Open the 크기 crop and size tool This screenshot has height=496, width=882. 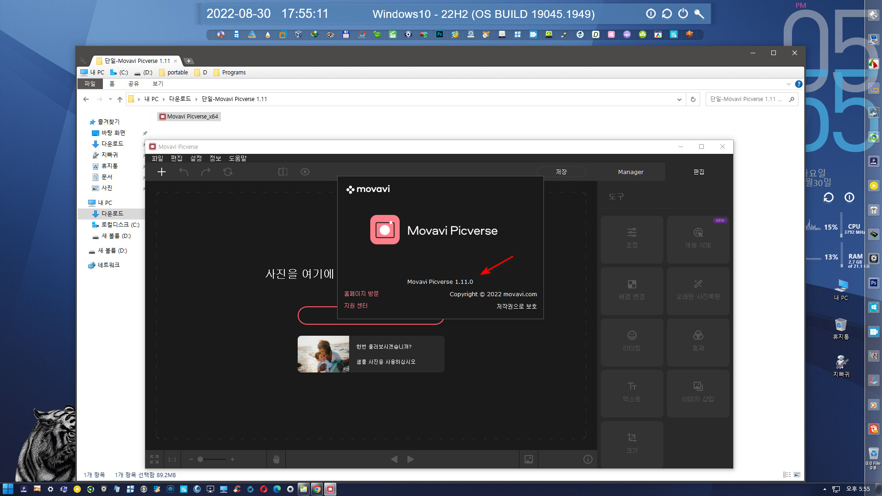(632, 444)
